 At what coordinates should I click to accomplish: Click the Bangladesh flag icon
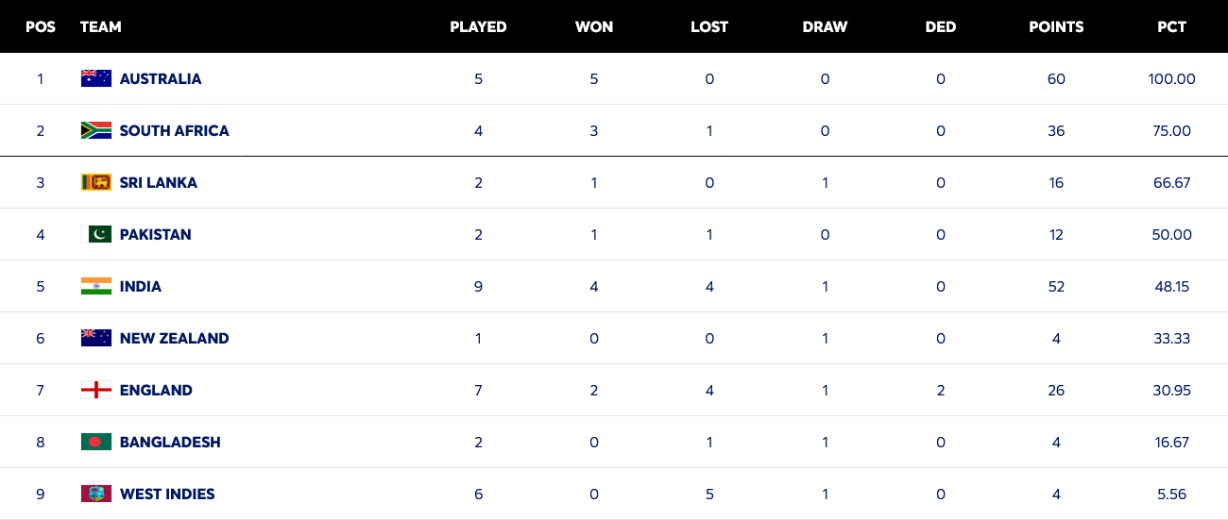(96, 442)
